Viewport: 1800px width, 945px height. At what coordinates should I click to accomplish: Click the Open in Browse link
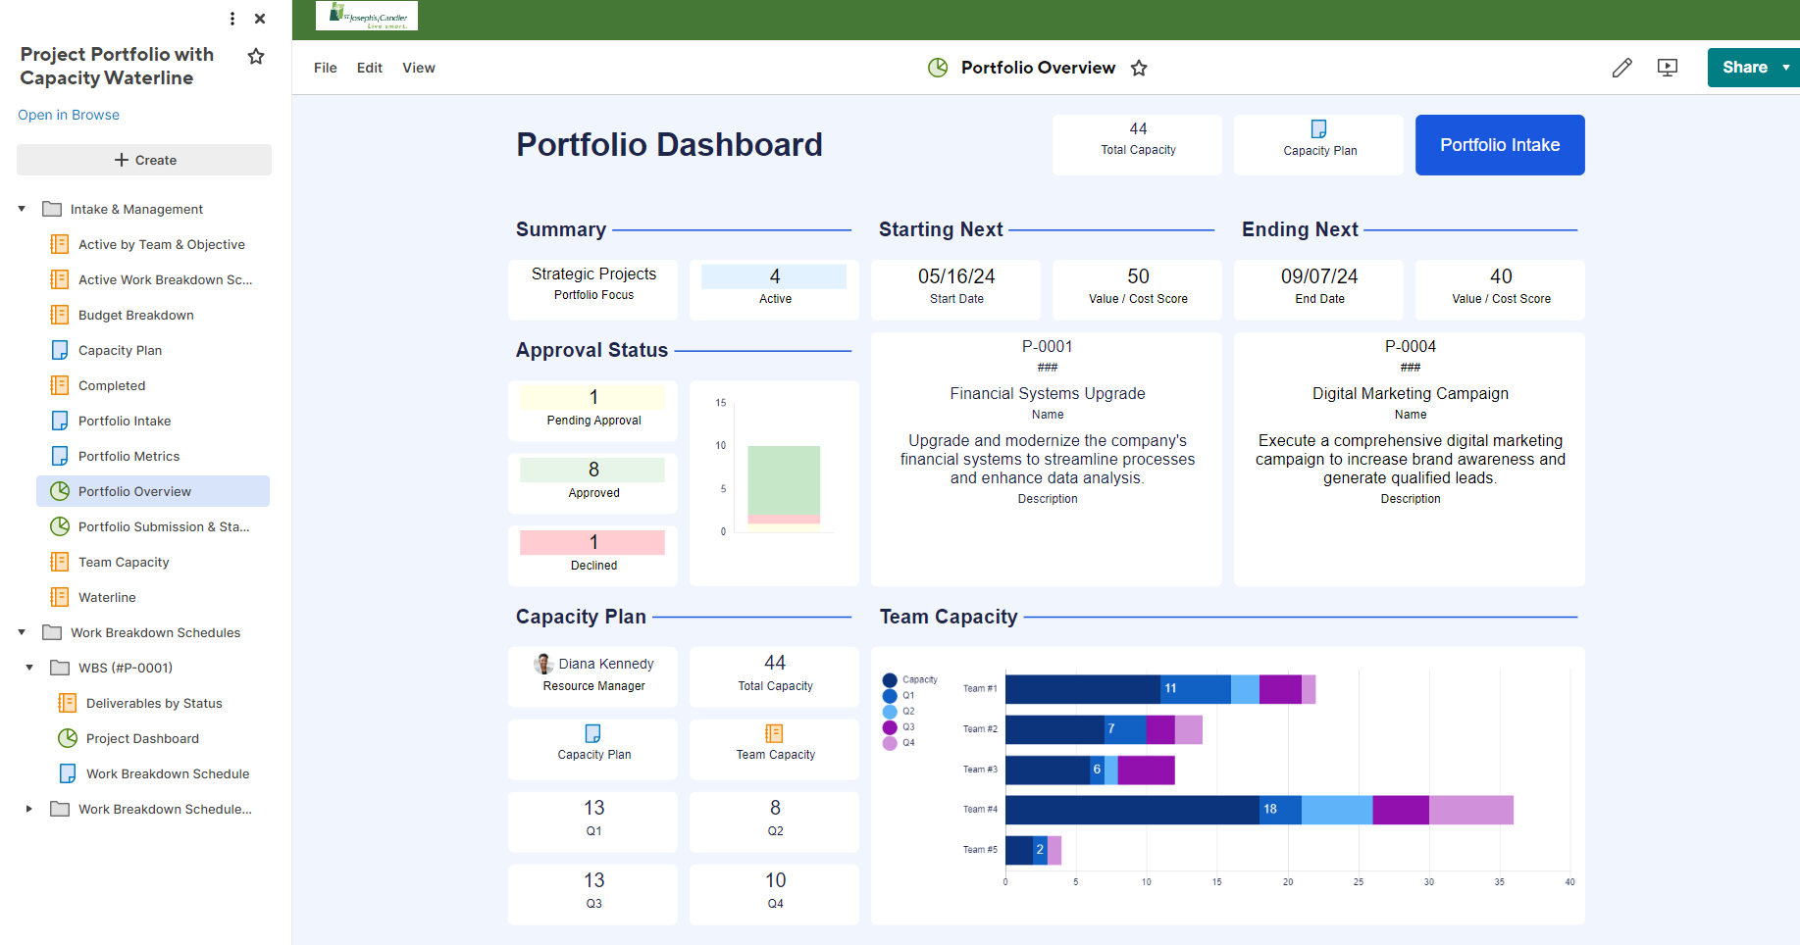(x=69, y=115)
